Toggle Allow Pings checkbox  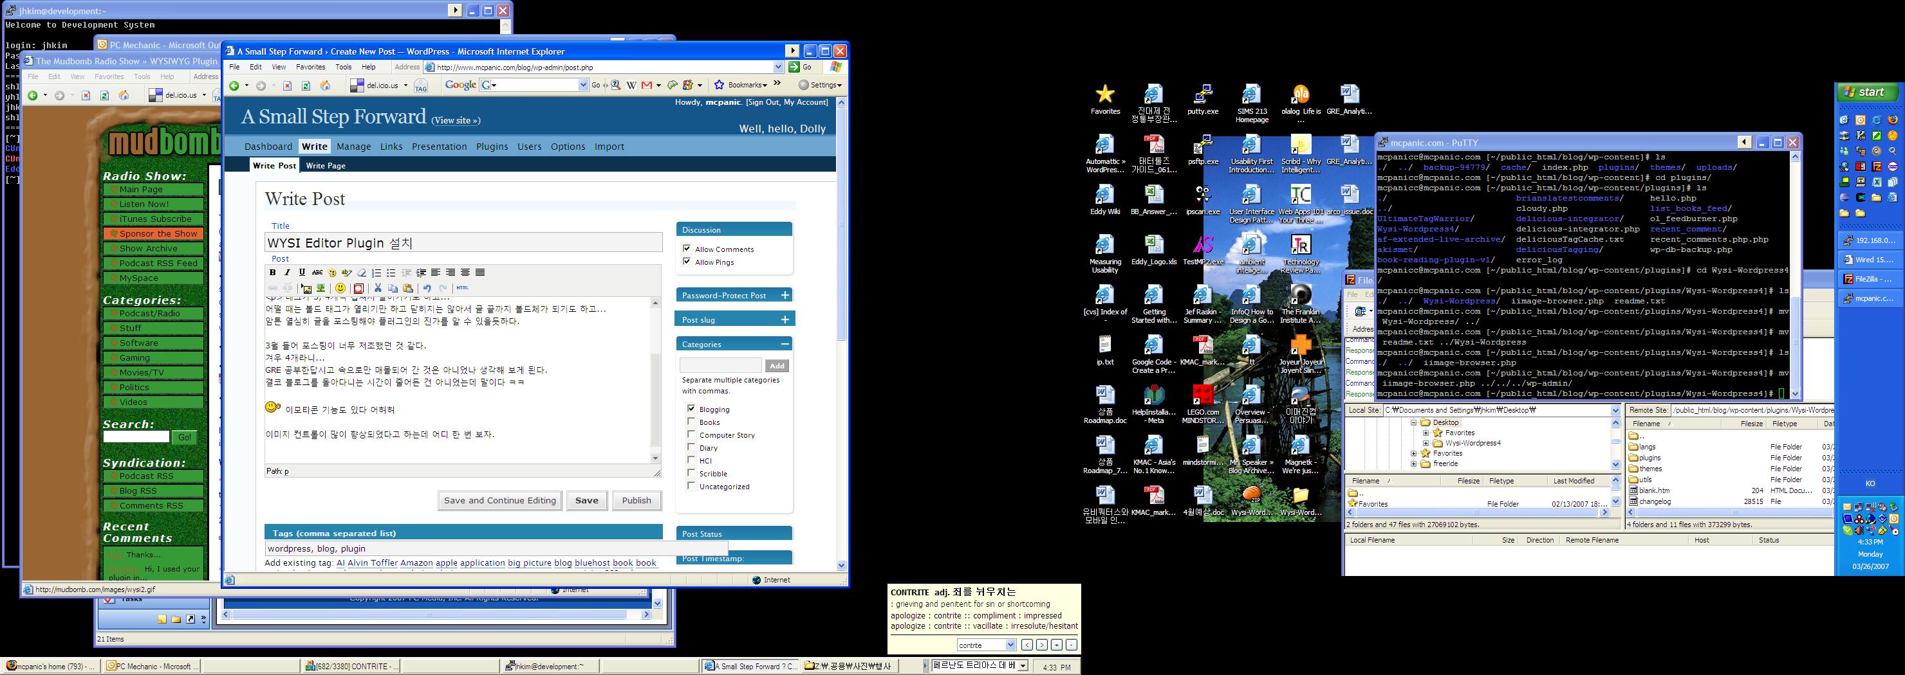tap(687, 262)
